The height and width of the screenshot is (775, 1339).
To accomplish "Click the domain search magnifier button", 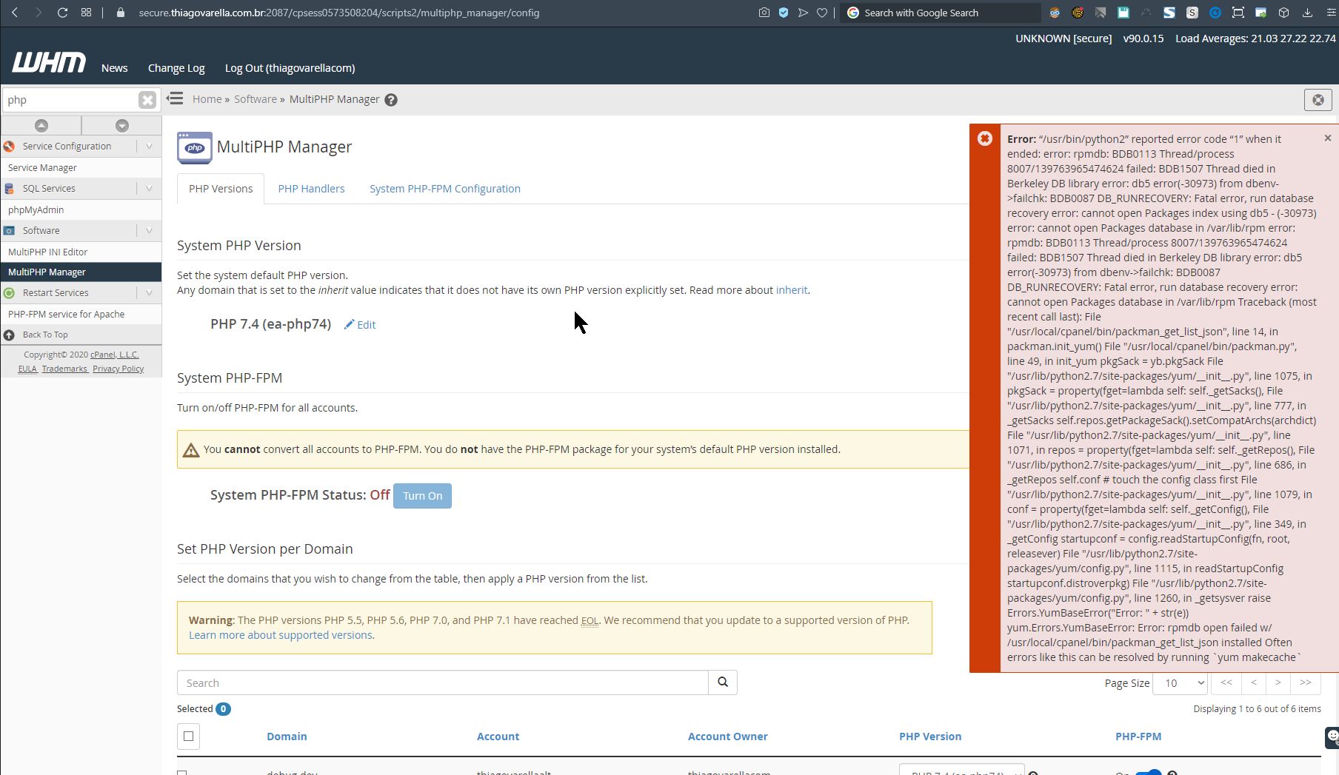I will (x=723, y=682).
